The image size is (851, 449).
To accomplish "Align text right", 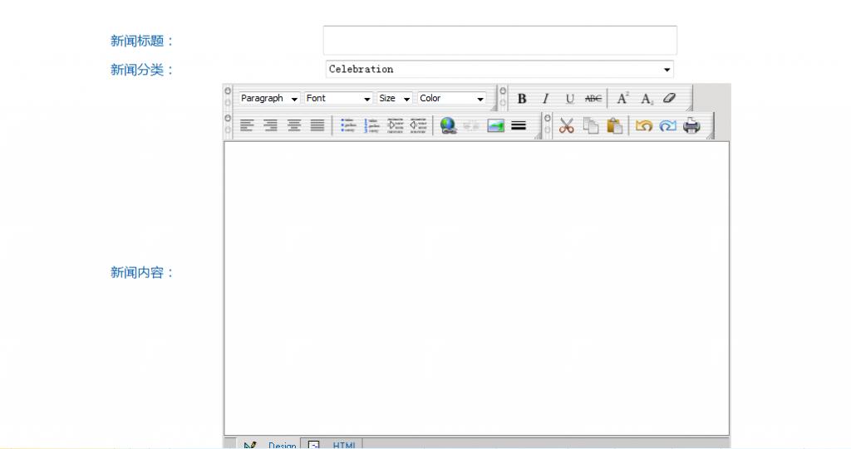I will (x=270, y=126).
